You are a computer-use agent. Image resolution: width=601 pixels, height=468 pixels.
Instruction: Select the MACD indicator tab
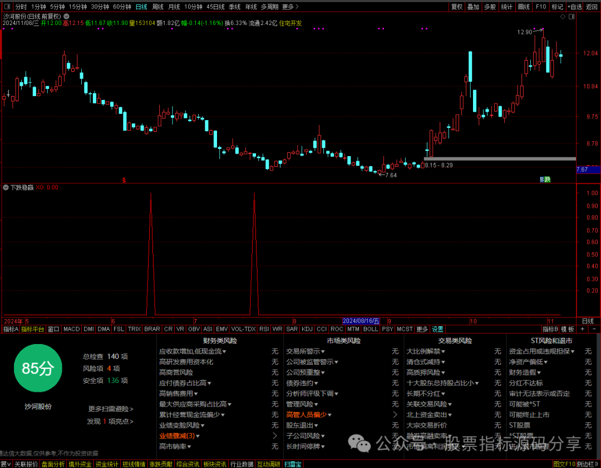click(71, 329)
